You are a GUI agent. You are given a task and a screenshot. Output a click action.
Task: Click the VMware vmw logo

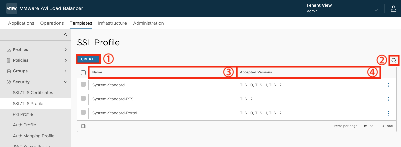click(x=12, y=8)
